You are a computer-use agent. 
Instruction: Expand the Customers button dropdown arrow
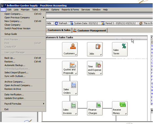[76, 54]
